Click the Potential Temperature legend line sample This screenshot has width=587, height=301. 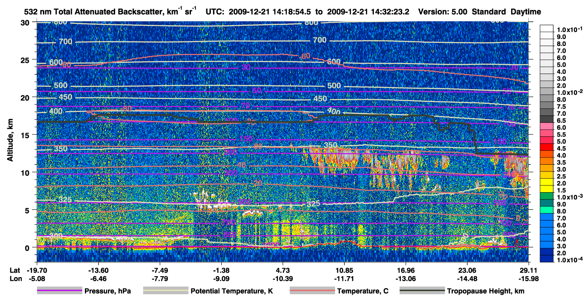[166, 291]
